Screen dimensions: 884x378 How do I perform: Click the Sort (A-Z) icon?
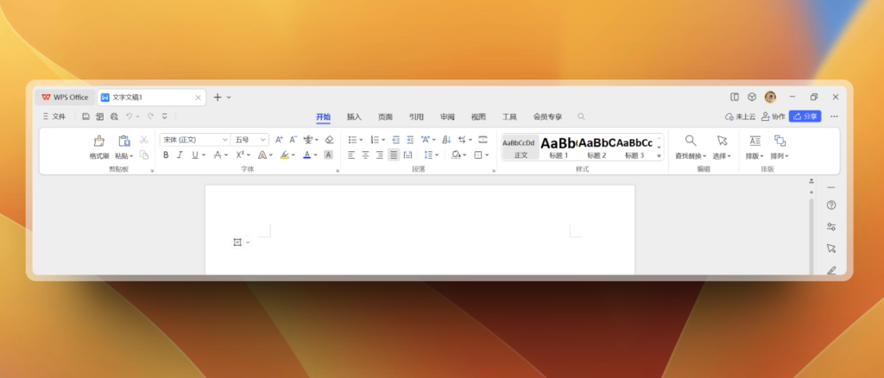(x=446, y=140)
